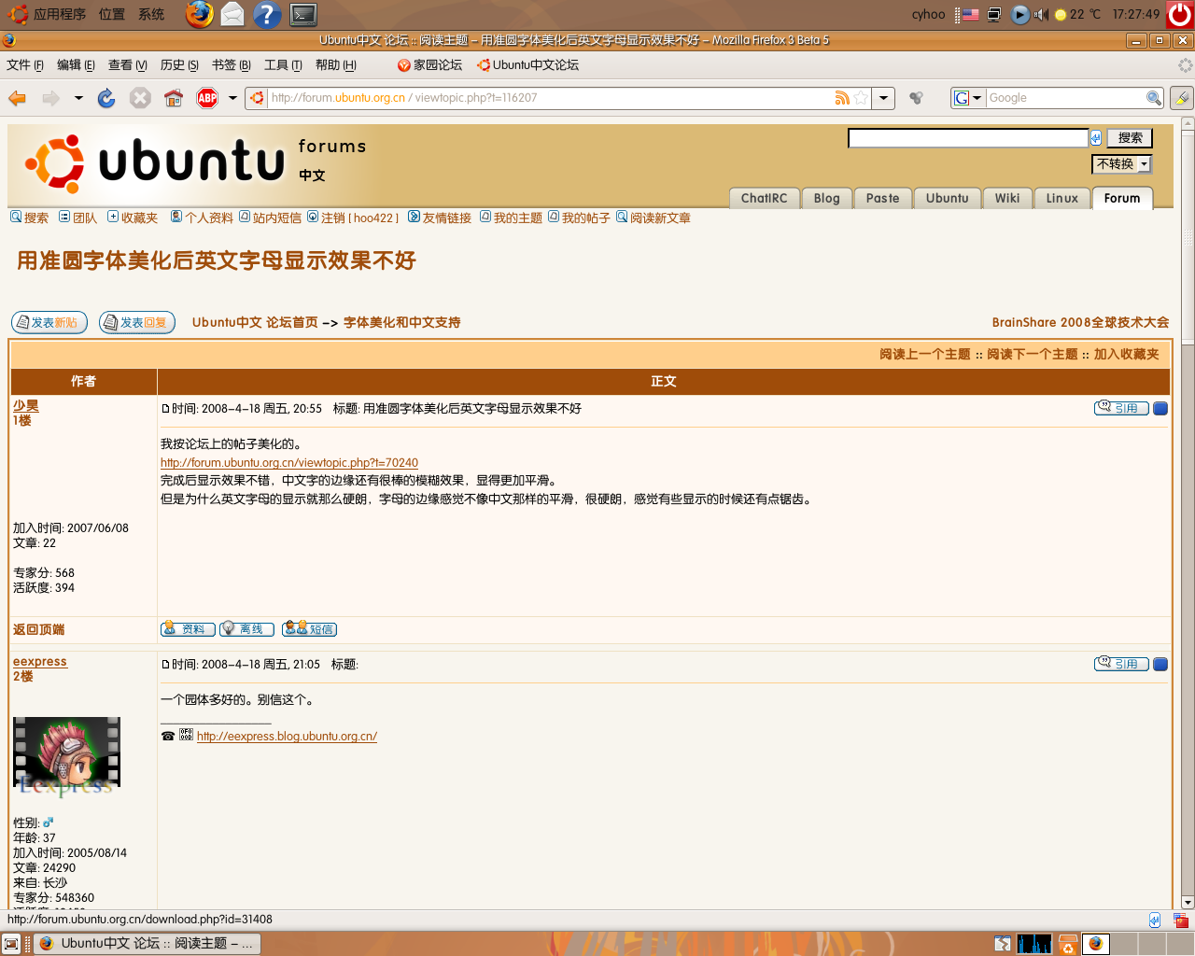Switch to the ChatIRC tab
The width and height of the screenshot is (1195, 956).
[x=764, y=198]
